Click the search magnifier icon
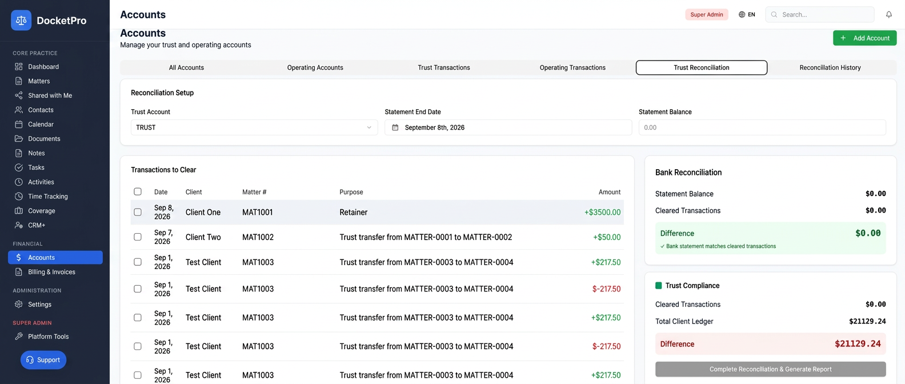Image resolution: width=905 pixels, height=384 pixels. click(774, 15)
